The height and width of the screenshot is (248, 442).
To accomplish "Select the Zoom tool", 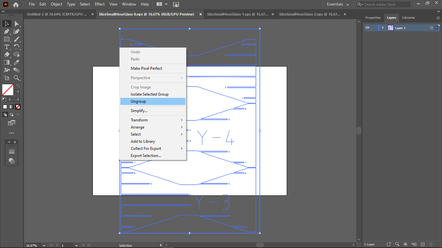I will 17,78.
